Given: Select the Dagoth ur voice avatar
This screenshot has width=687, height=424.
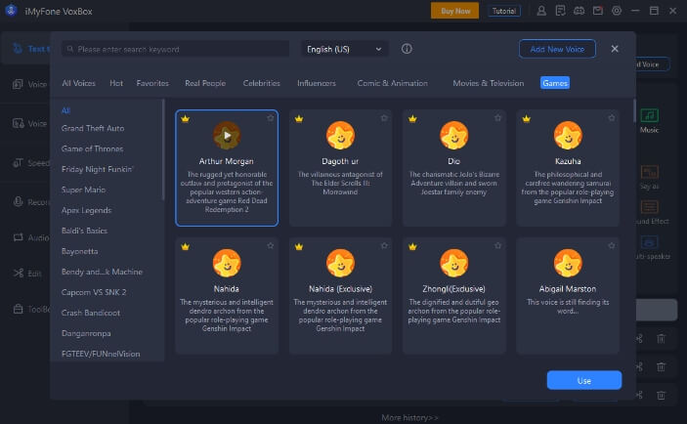Looking at the screenshot, I should click(x=340, y=136).
